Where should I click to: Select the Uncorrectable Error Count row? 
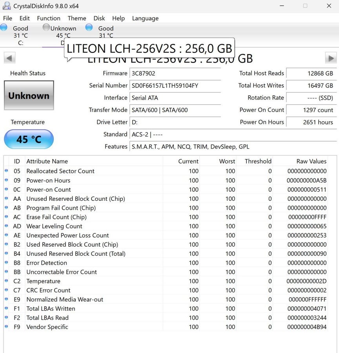click(166, 272)
